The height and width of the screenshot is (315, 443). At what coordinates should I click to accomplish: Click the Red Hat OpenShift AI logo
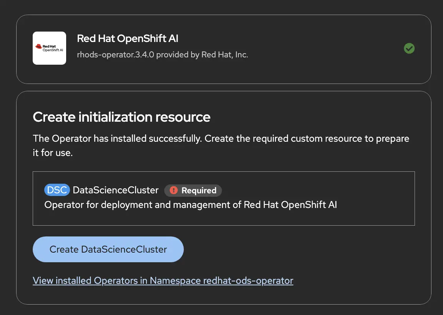point(50,48)
